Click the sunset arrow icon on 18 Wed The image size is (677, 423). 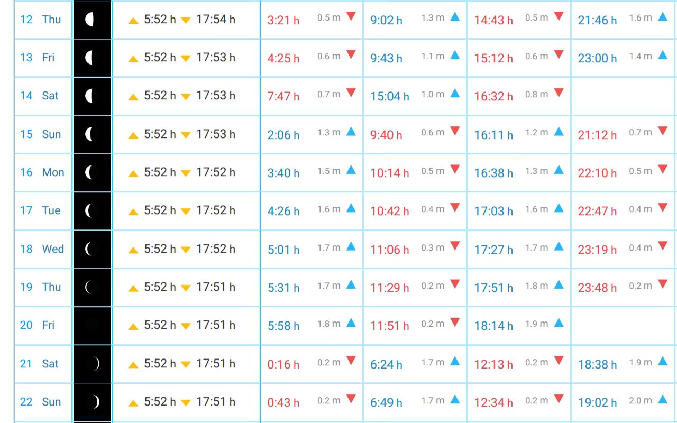[x=185, y=250]
